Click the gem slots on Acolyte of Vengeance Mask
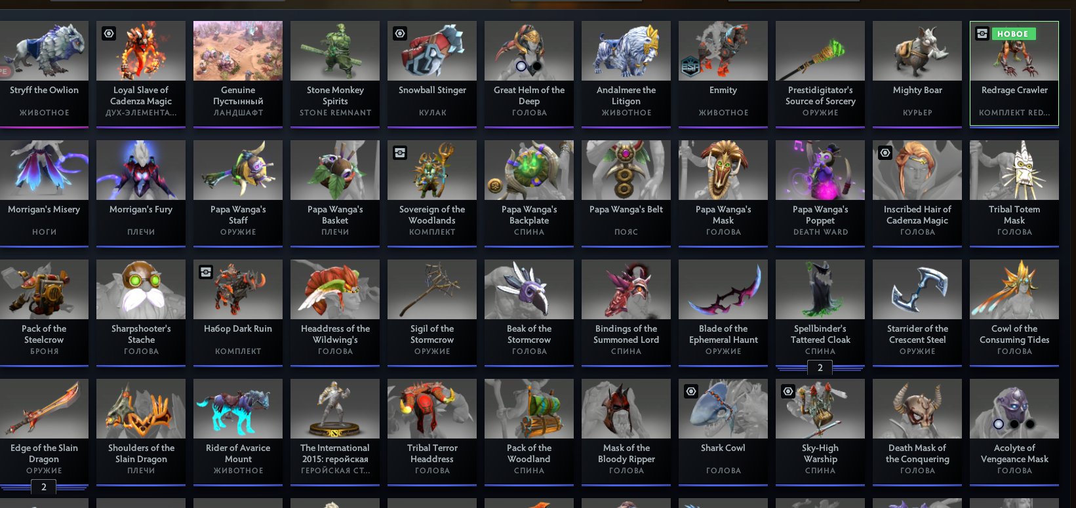This screenshot has height=508, width=1076. click(1014, 424)
